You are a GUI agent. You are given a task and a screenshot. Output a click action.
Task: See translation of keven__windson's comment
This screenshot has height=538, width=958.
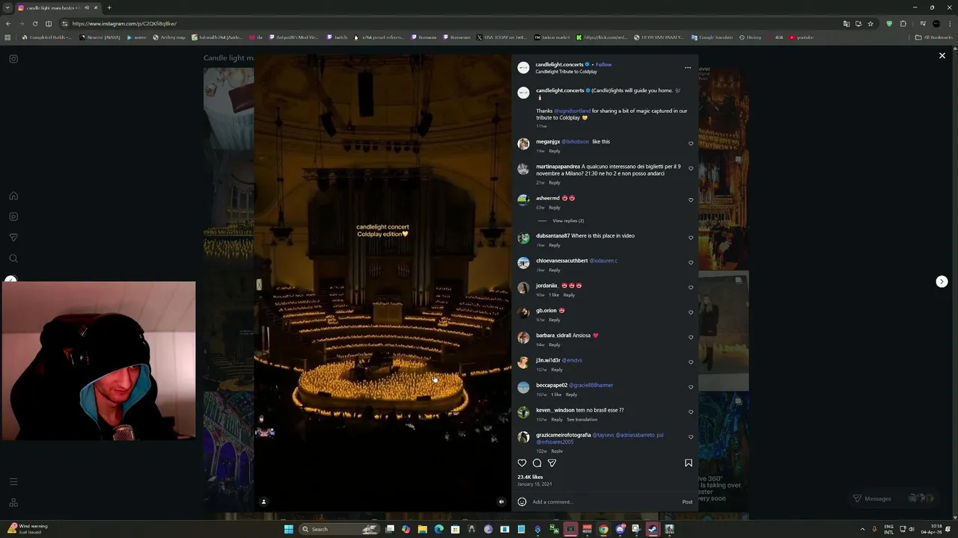[x=582, y=419]
